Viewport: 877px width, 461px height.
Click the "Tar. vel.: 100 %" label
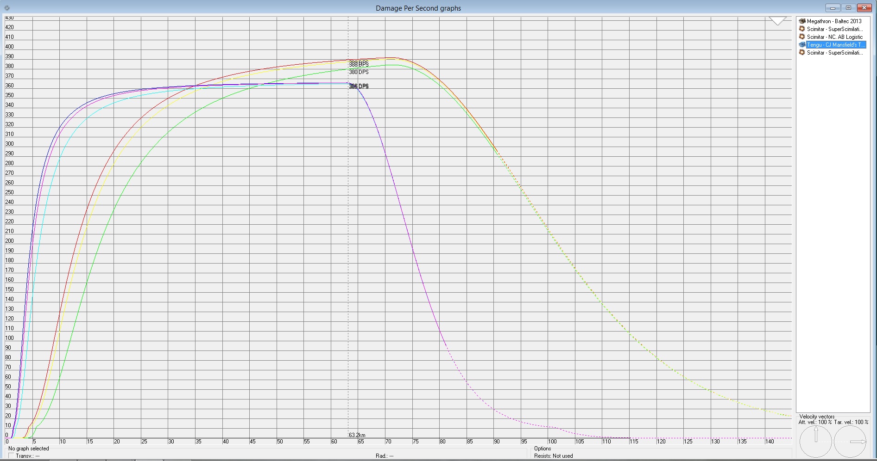coord(851,422)
